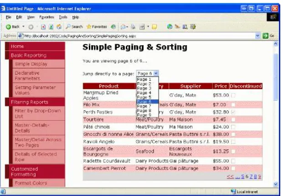
Task: Go back with the Back button
Action: tap(12, 27)
